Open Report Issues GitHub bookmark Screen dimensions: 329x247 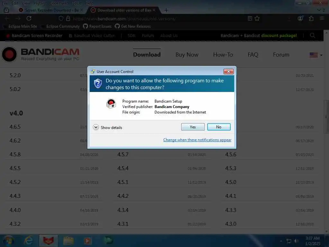[97, 26]
